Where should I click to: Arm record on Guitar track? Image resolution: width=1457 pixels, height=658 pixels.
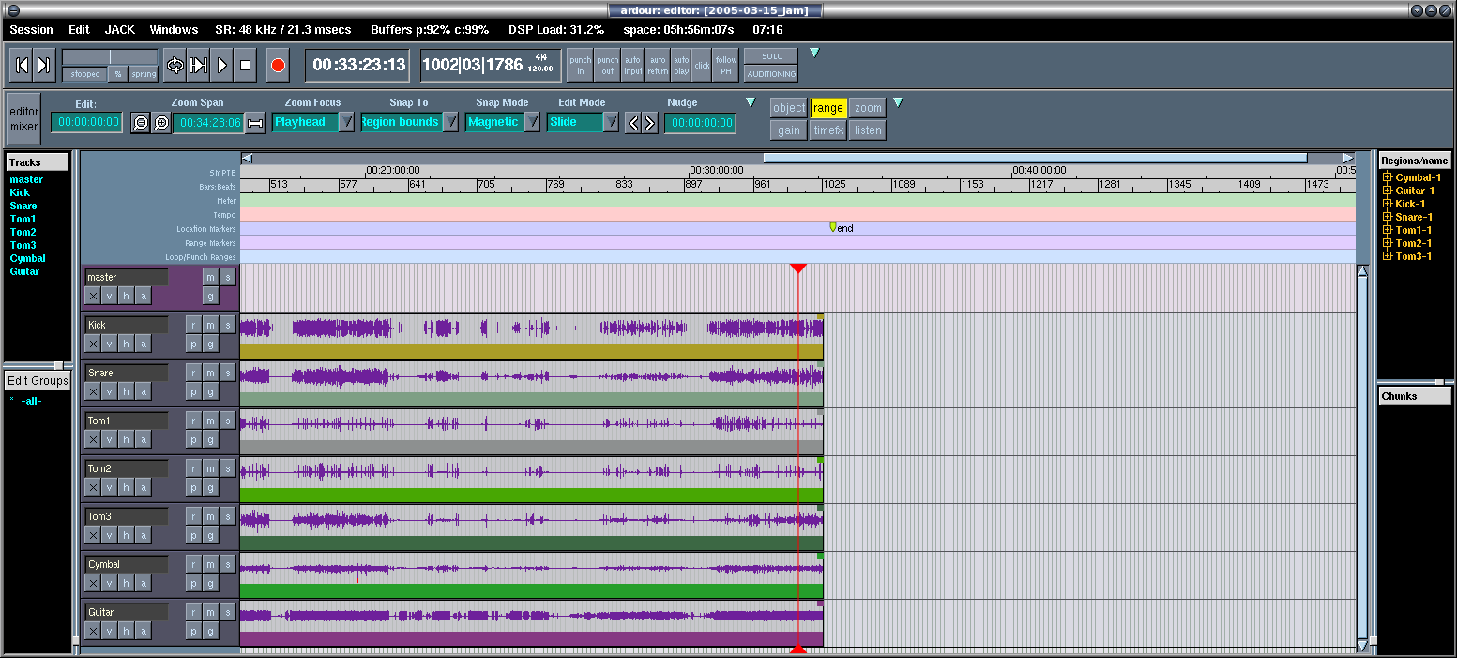pyautogui.click(x=193, y=612)
